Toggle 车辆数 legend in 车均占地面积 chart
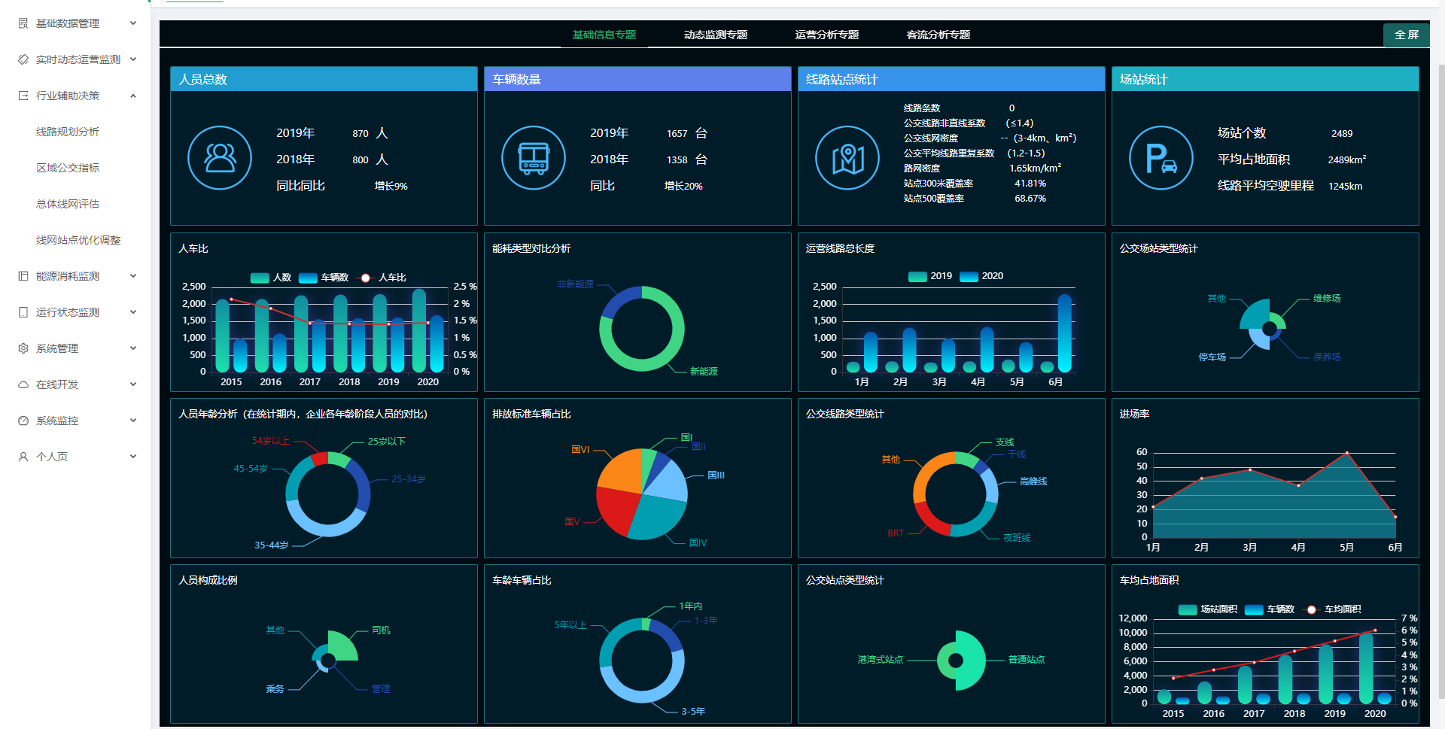 click(x=1270, y=609)
